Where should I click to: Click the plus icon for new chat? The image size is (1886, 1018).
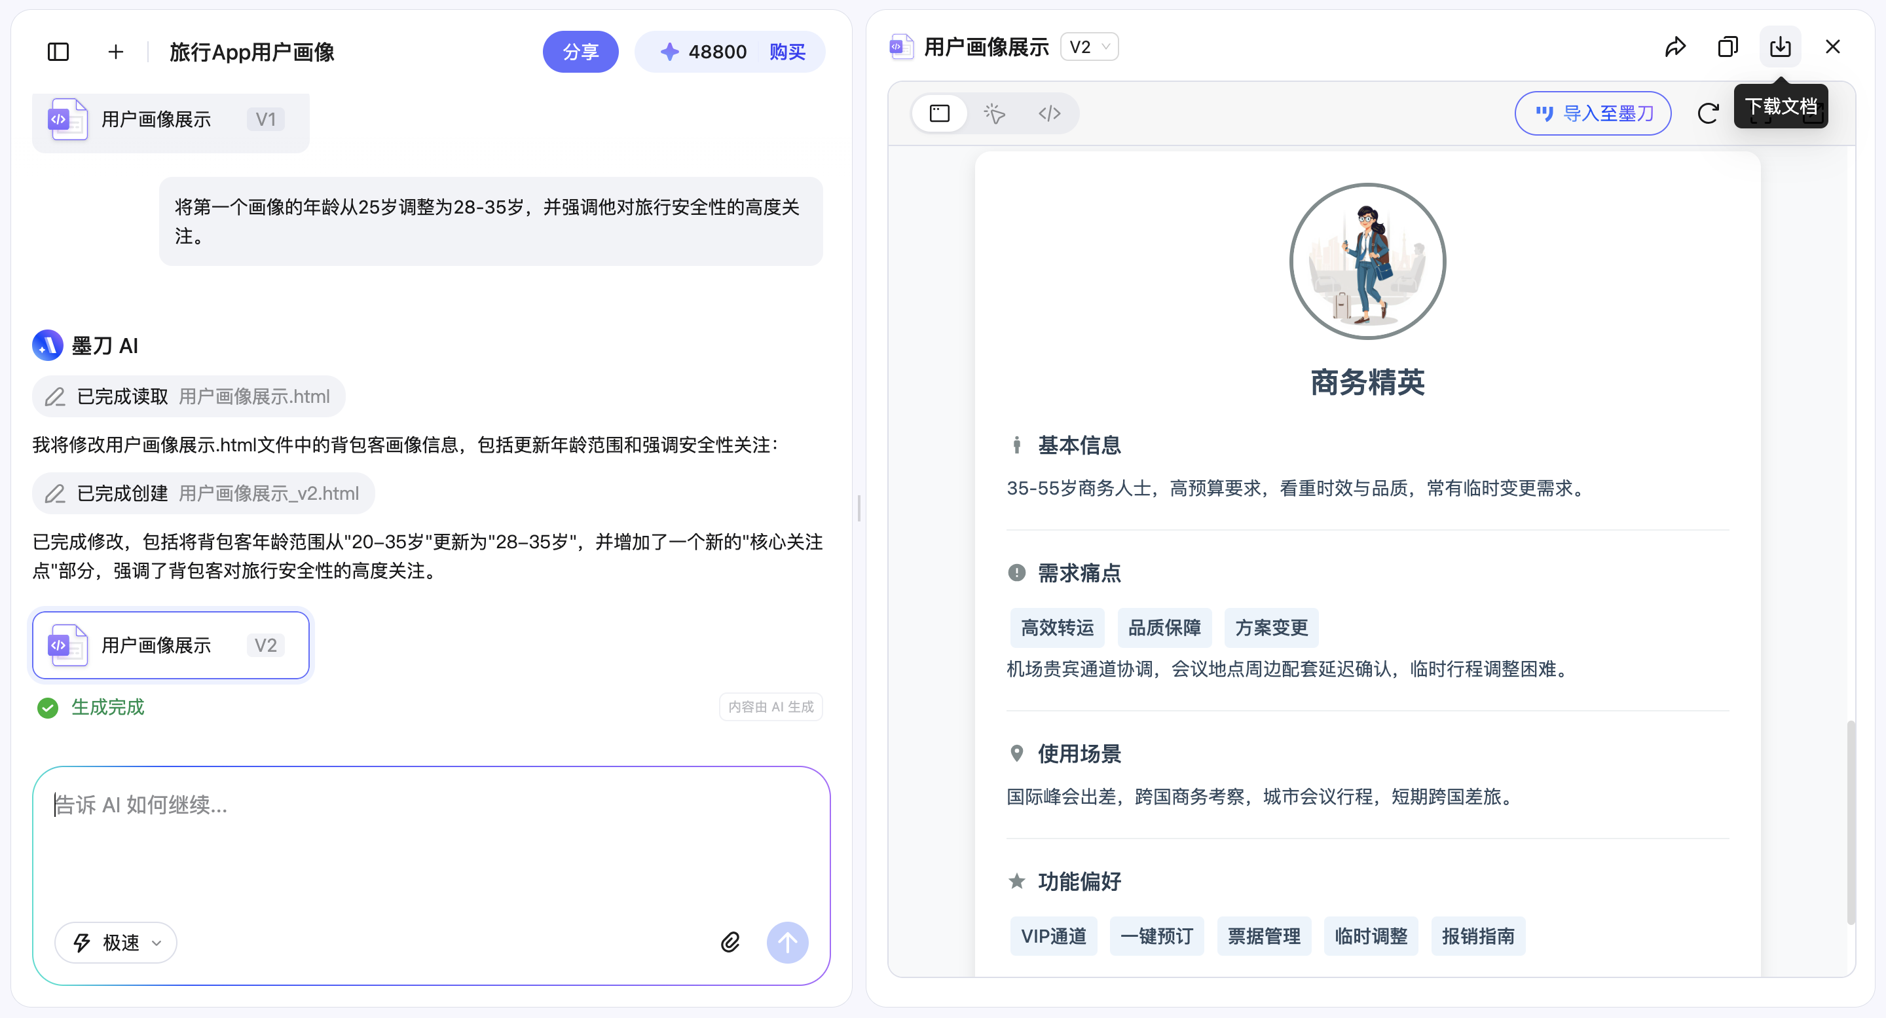[116, 52]
